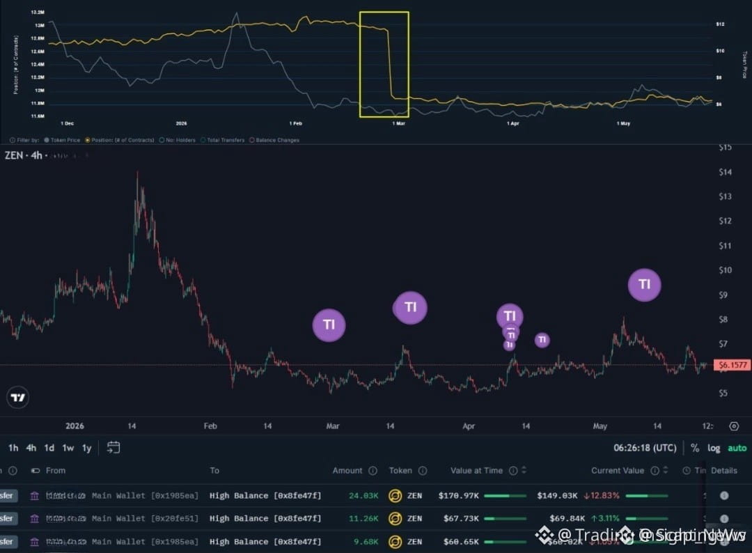Image resolution: width=752 pixels, height=553 pixels.
Task: Toggle Position (# of Contracts) filter
Action: pyautogui.click(x=120, y=140)
